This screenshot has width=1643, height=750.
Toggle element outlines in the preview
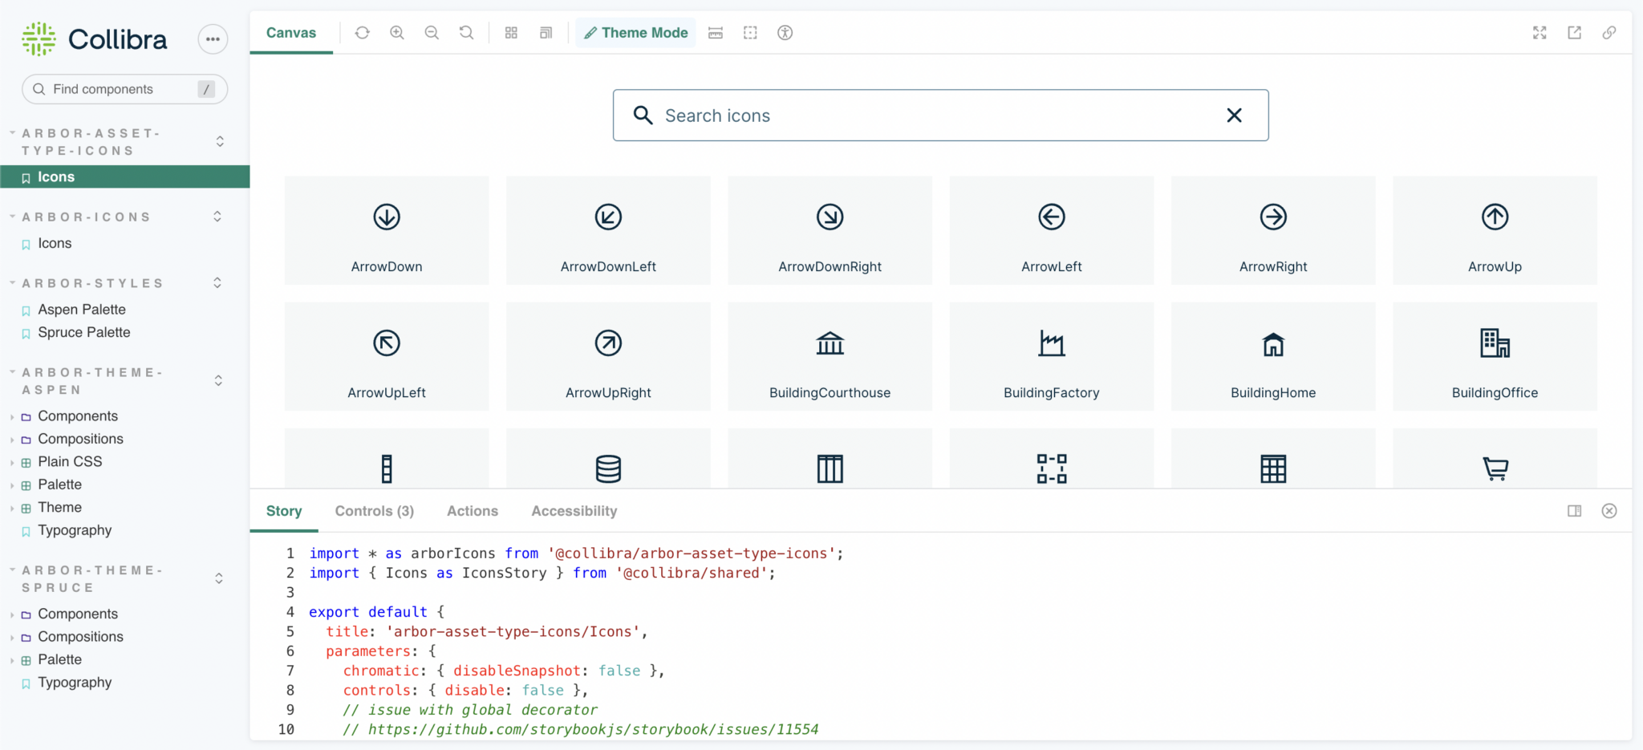750,33
